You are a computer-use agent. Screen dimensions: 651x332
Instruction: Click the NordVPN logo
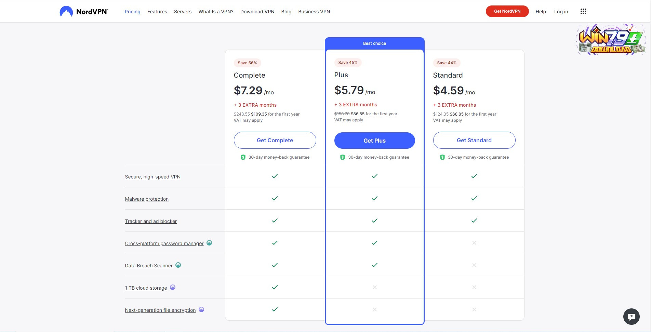tap(84, 11)
